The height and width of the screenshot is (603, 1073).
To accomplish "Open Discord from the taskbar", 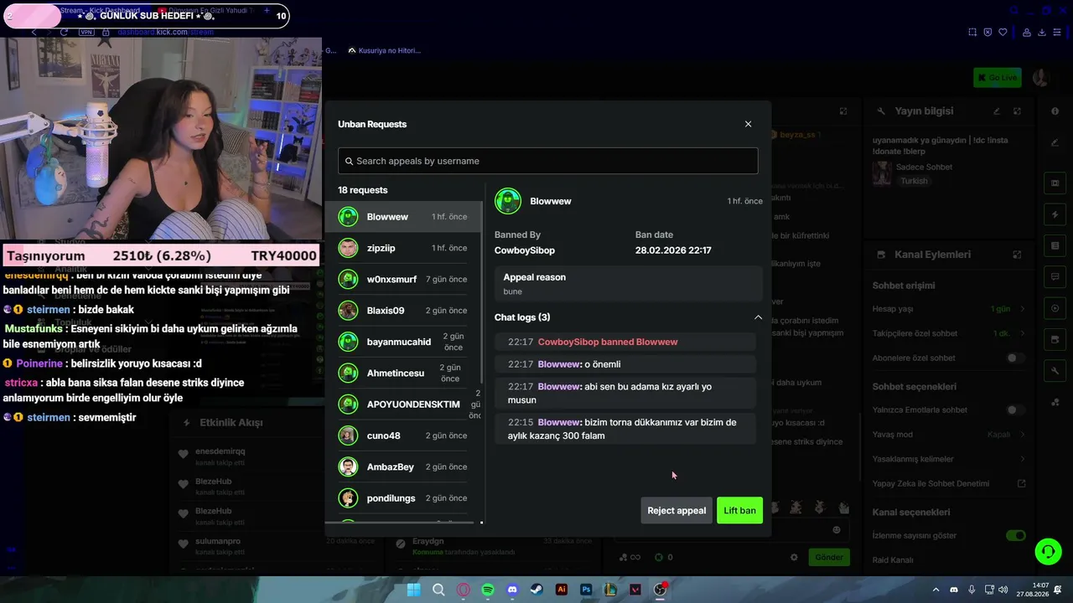I will click(512, 590).
